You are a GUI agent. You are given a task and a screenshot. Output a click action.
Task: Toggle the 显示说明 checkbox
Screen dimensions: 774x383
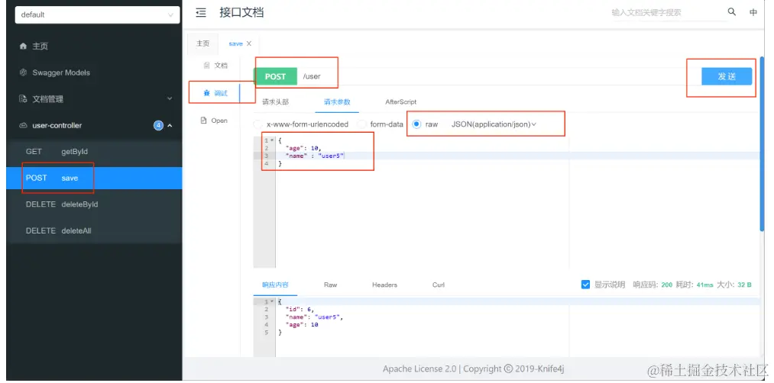585,285
